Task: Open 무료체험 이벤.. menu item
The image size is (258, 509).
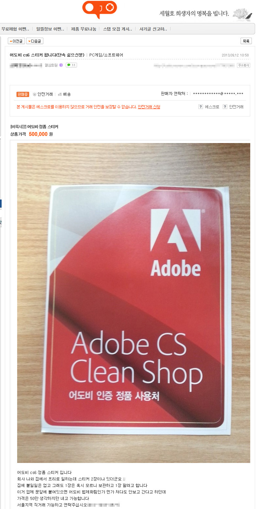Action: 15,29
